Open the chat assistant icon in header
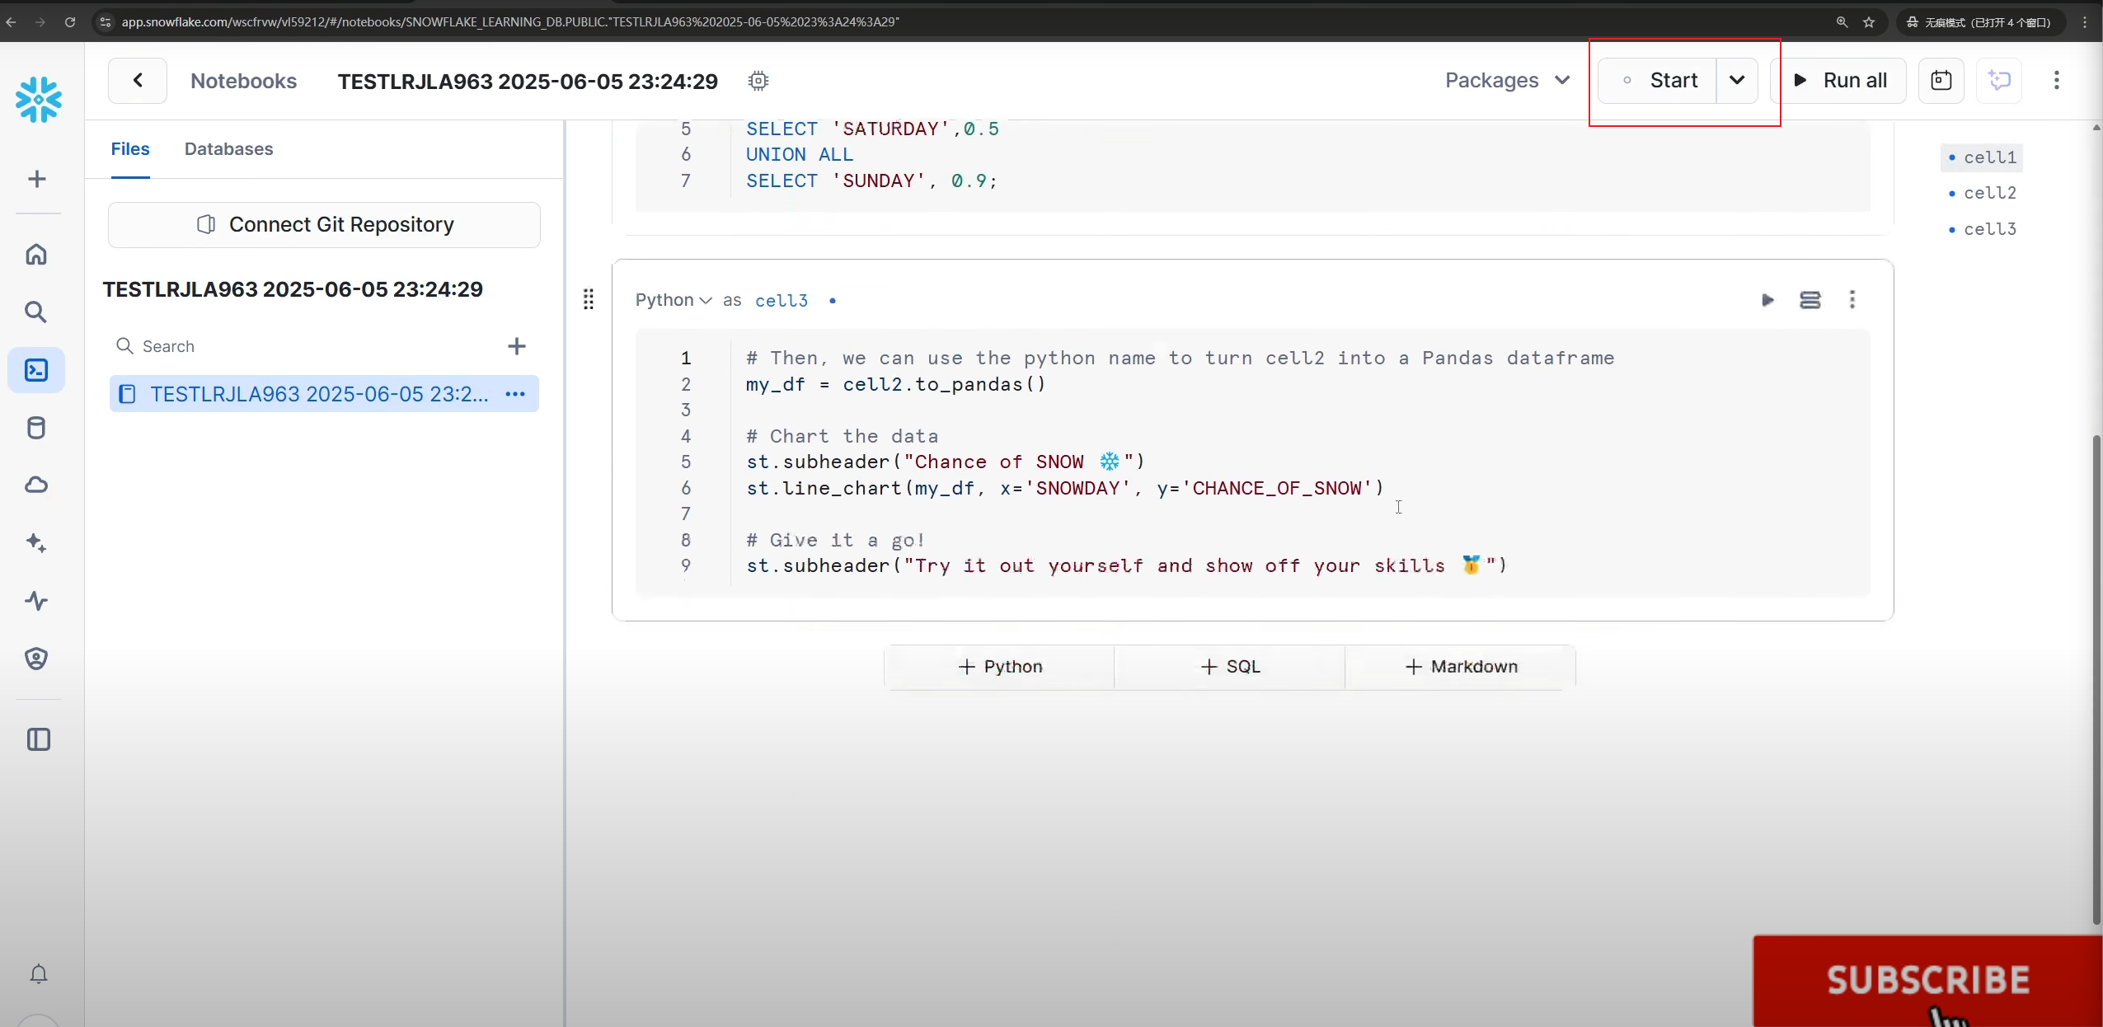 click(x=2000, y=80)
